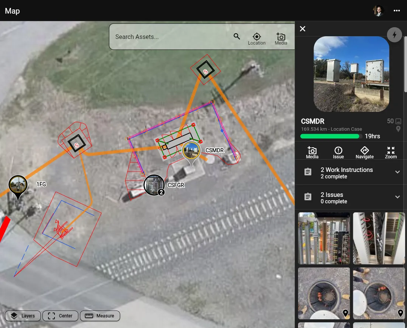Report an Issue on the CSMDR asset
Screen dimensions: 407x328
pyautogui.click(x=338, y=151)
